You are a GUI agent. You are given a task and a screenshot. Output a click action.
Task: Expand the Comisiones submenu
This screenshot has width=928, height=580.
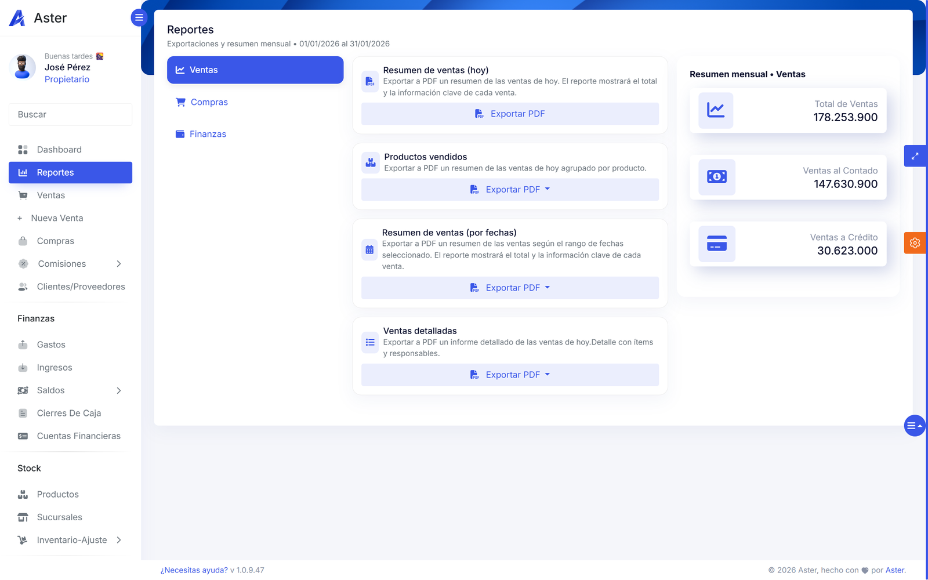click(x=119, y=264)
